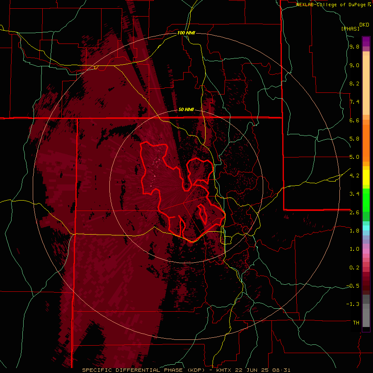Click the 6.6 scale value
Screen dimensions: 373x373
click(x=354, y=120)
